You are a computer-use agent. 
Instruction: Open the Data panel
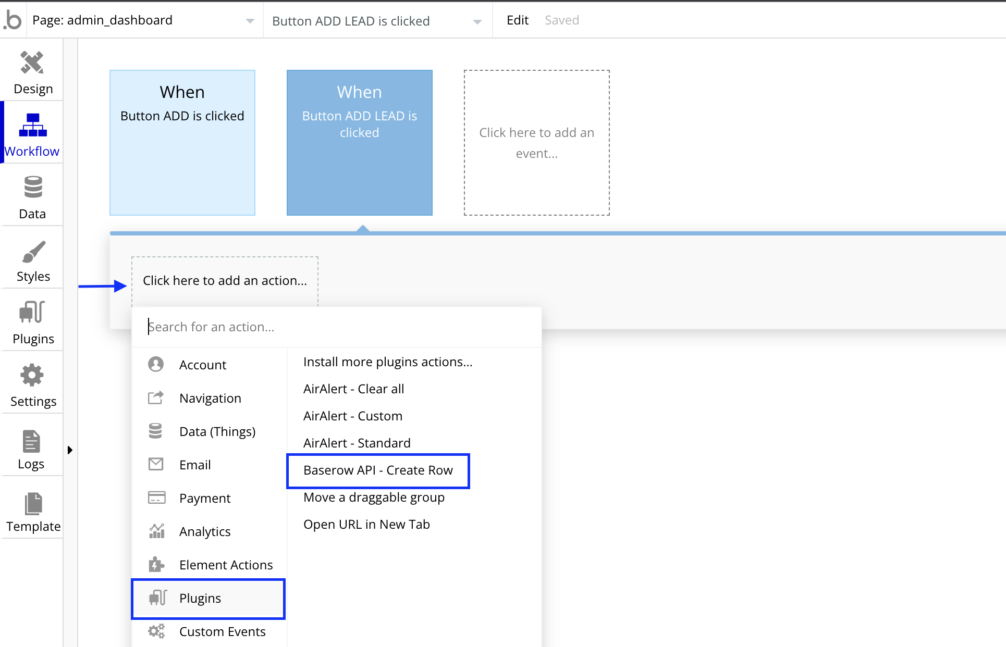pyautogui.click(x=32, y=195)
